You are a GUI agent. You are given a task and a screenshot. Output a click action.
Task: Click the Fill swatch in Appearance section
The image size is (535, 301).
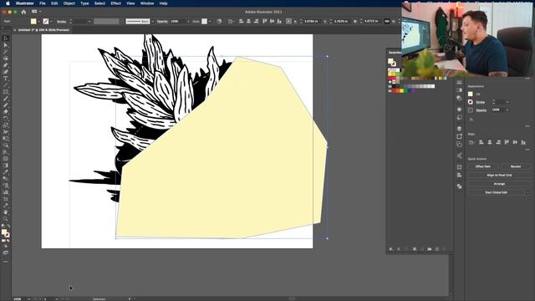[x=471, y=94]
